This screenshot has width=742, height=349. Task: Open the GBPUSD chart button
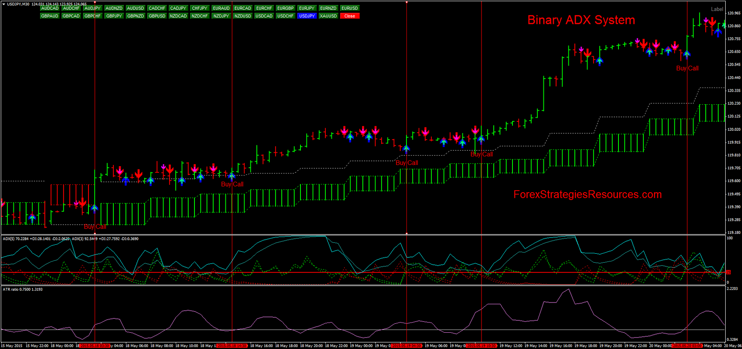coord(157,16)
